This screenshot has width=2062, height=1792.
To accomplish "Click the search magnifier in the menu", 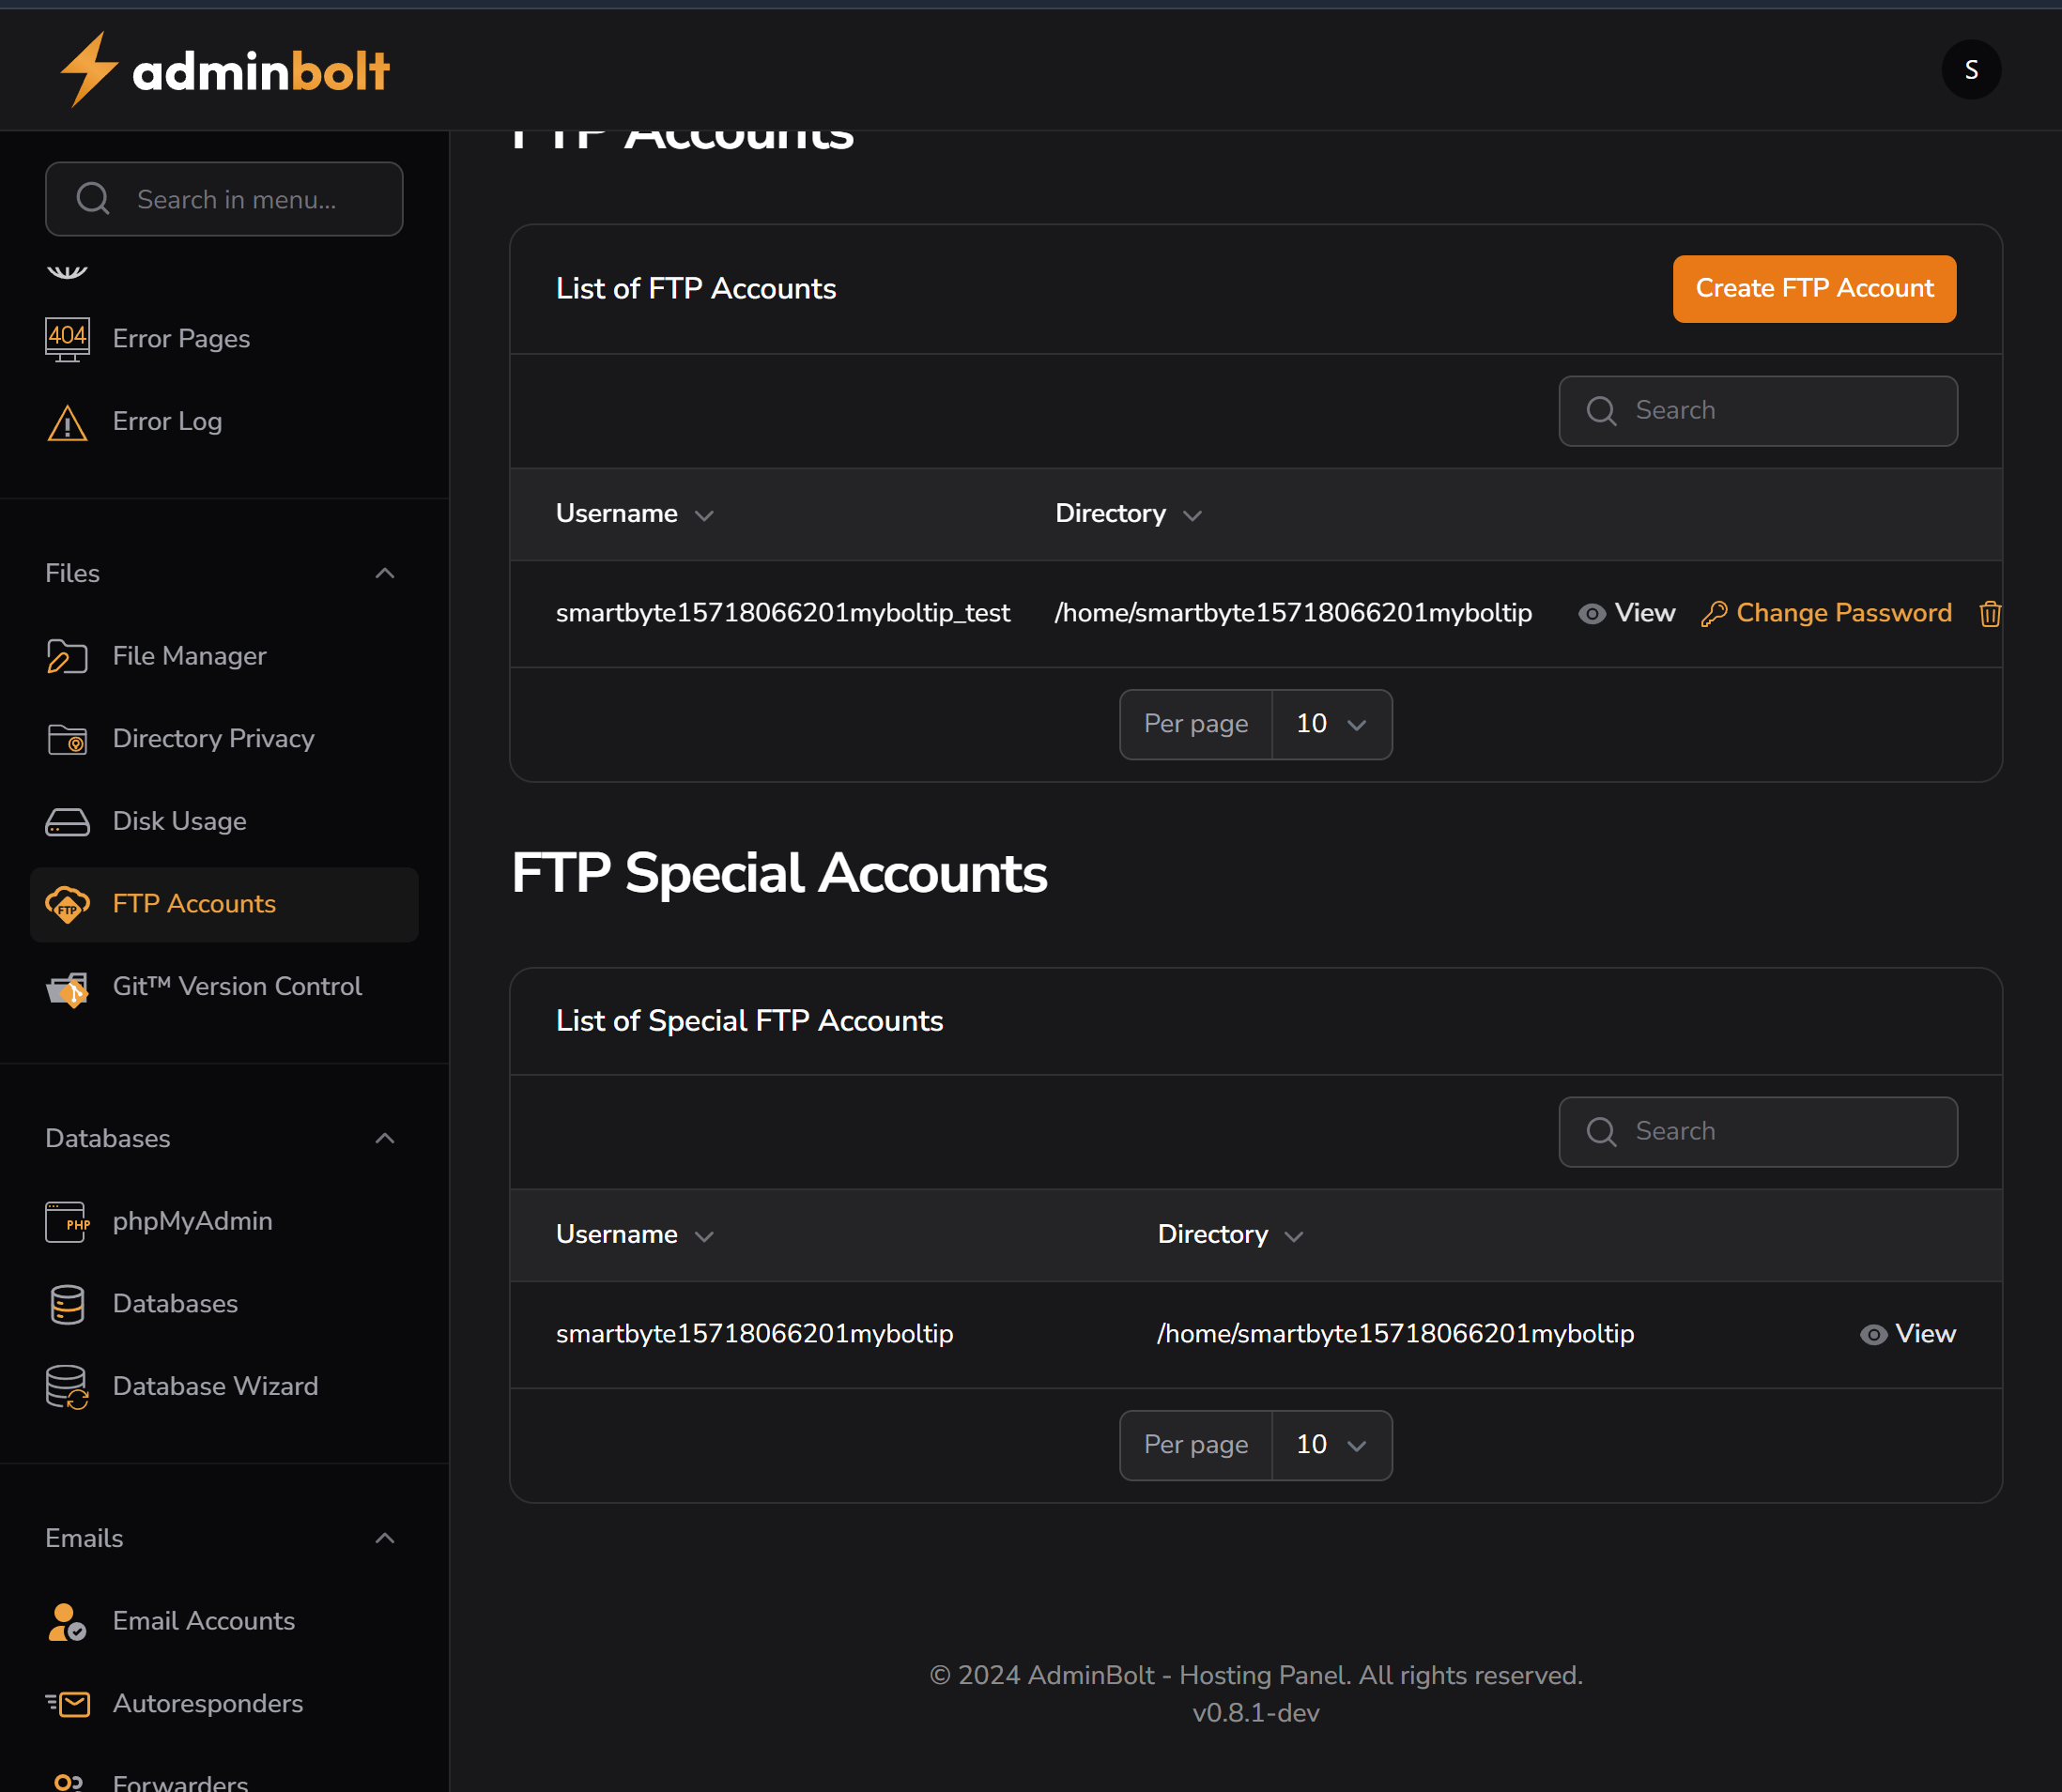I will pyautogui.click(x=93, y=198).
